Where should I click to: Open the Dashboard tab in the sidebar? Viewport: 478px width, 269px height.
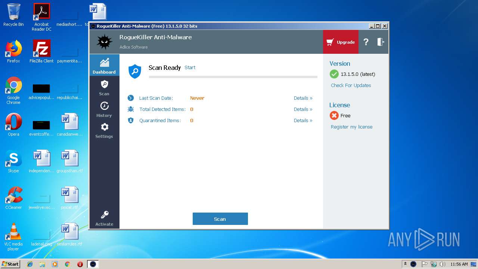[x=104, y=65]
